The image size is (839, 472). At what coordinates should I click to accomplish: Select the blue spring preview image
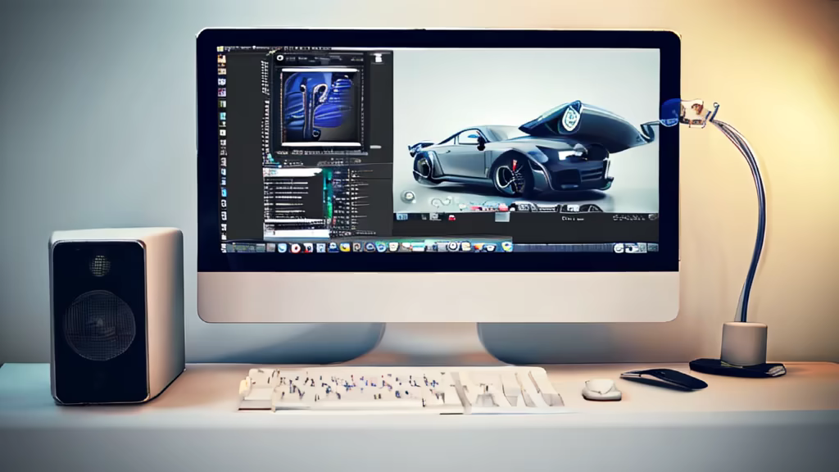(x=320, y=106)
